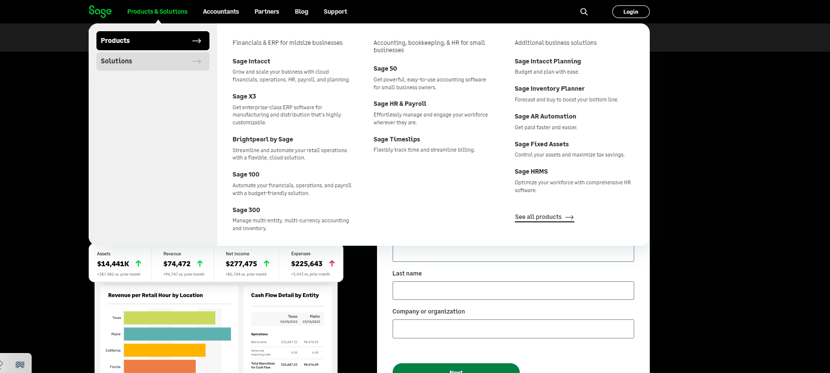Go to Partners in top navigation
This screenshot has width=830, height=373.
pos(267,12)
